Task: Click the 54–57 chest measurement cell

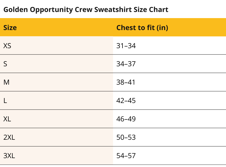Action: pyautogui.click(x=126, y=156)
